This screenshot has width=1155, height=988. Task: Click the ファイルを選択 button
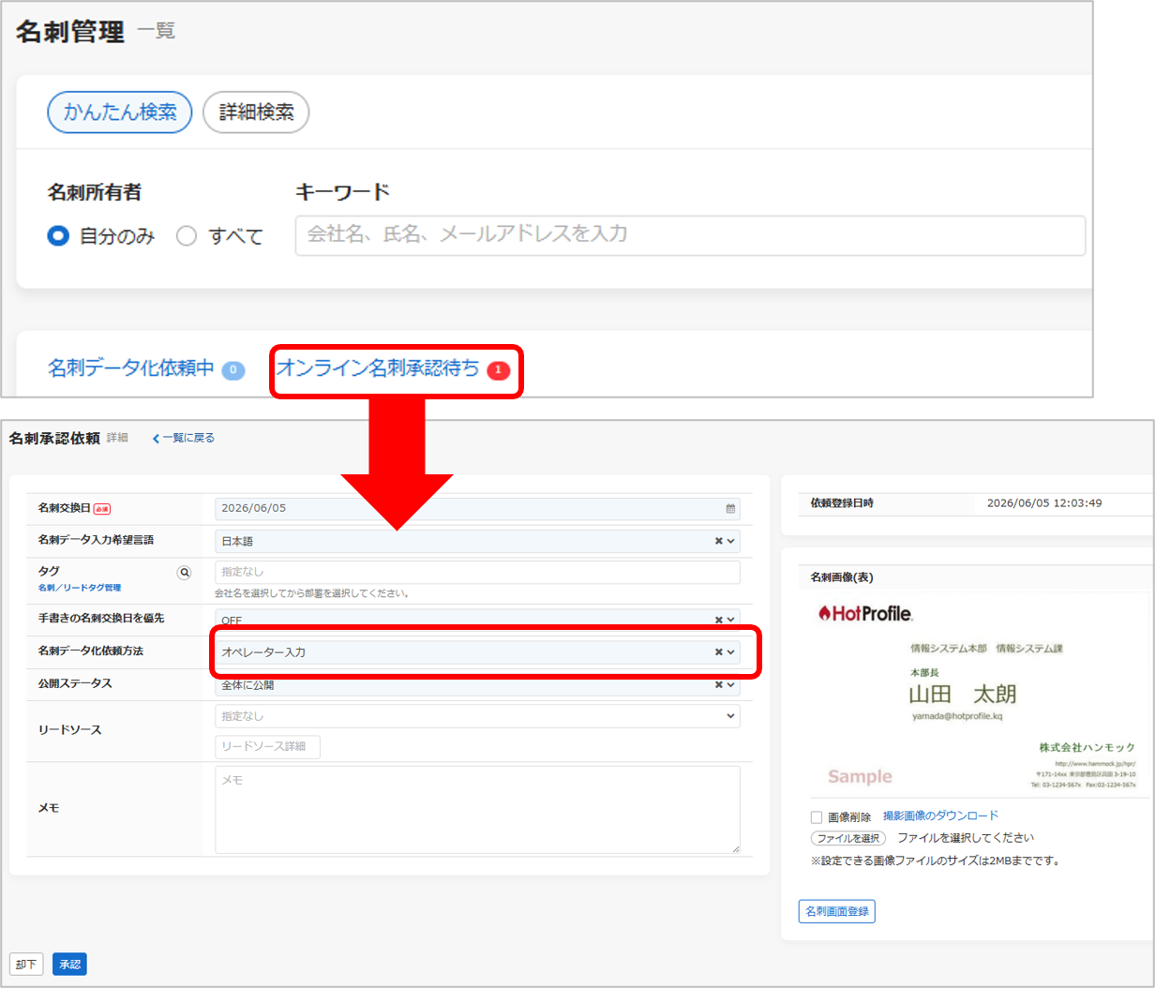847,838
